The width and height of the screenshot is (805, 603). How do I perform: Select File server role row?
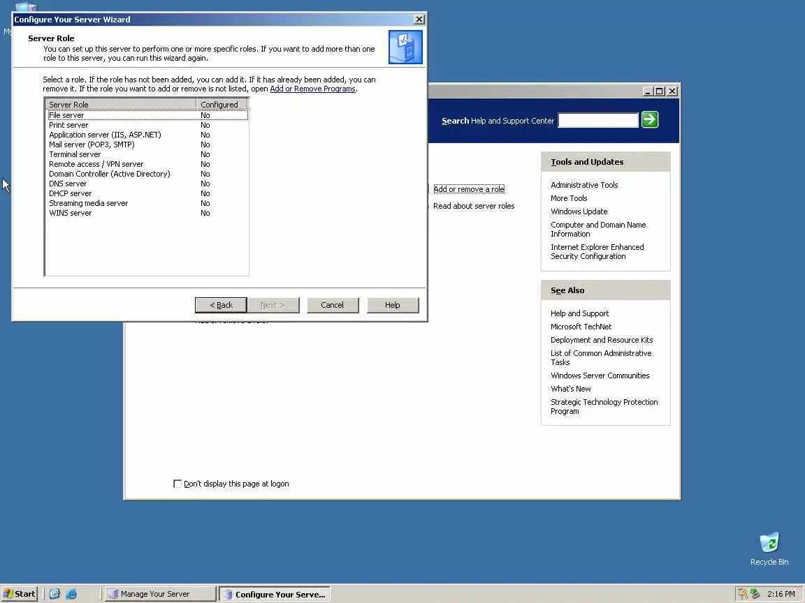point(148,115)
